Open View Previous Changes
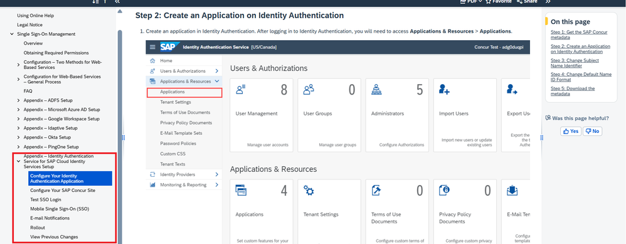Viewport: 626px width, 244px height. 54,237
